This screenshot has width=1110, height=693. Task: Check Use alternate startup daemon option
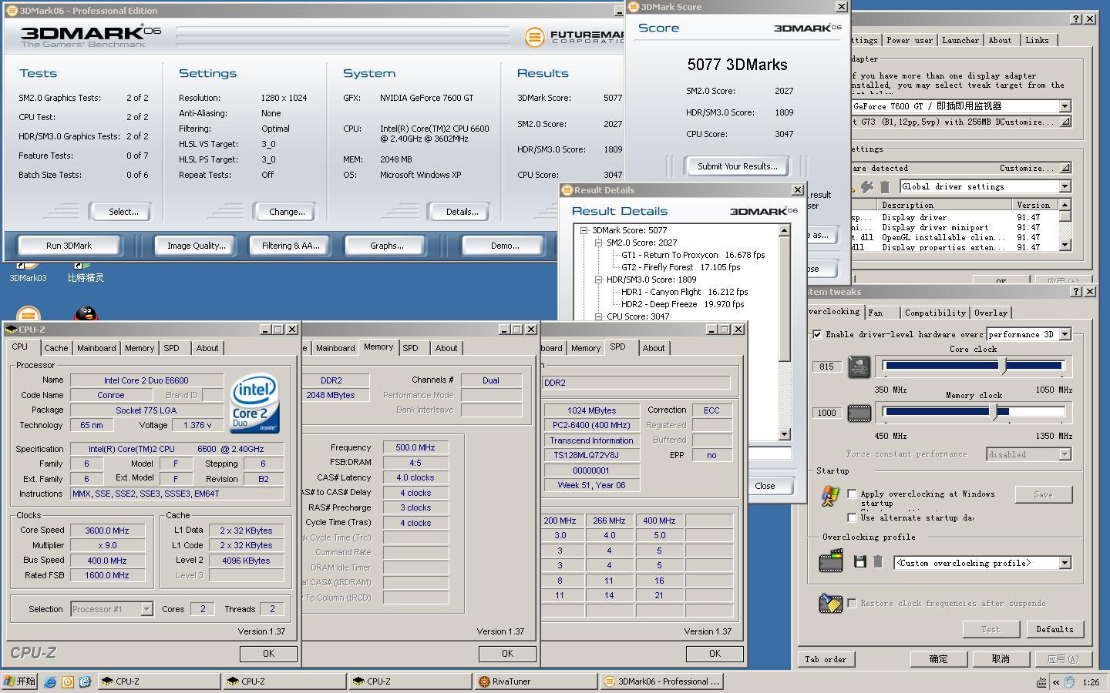click(x=852, y=517)
